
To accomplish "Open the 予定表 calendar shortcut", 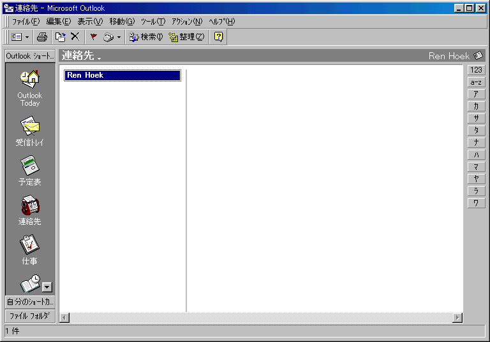I will 29,171.
